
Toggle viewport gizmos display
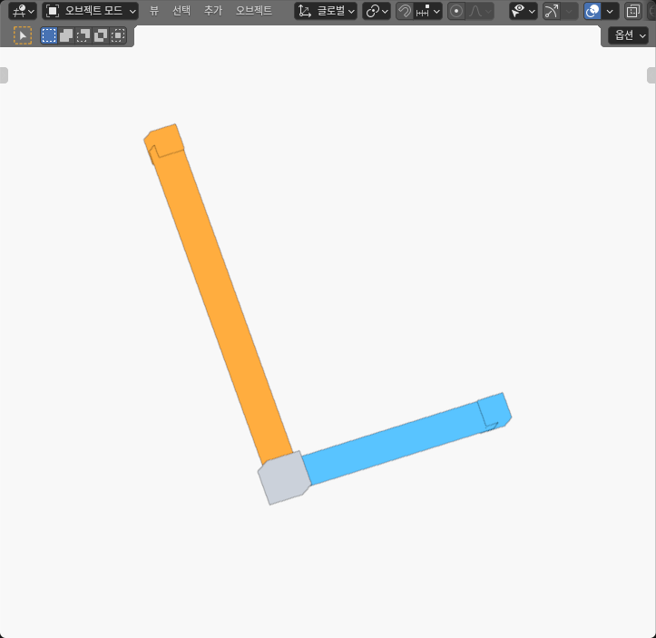tap(552, 11)
